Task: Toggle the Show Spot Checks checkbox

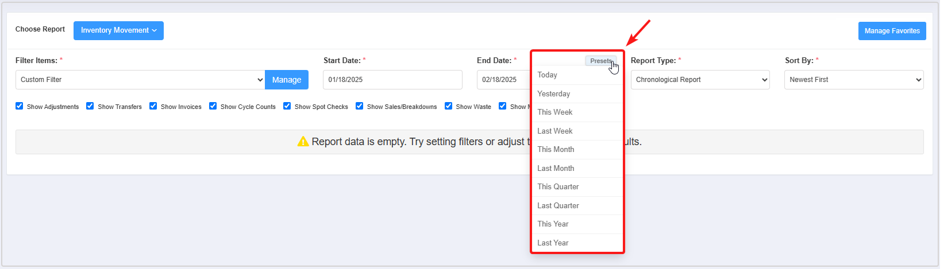Action: [x=287, y=106]
